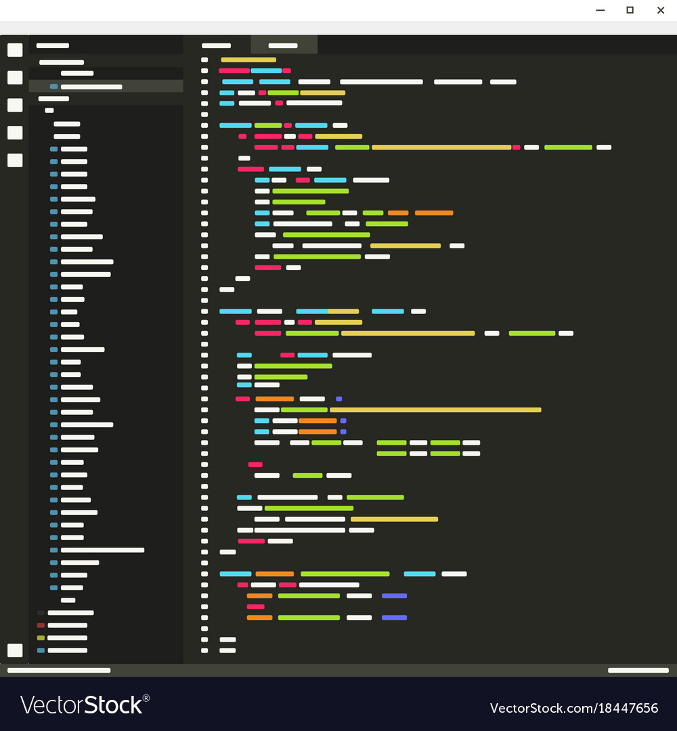
Task: Minimize the editor window
Action: 600,10
